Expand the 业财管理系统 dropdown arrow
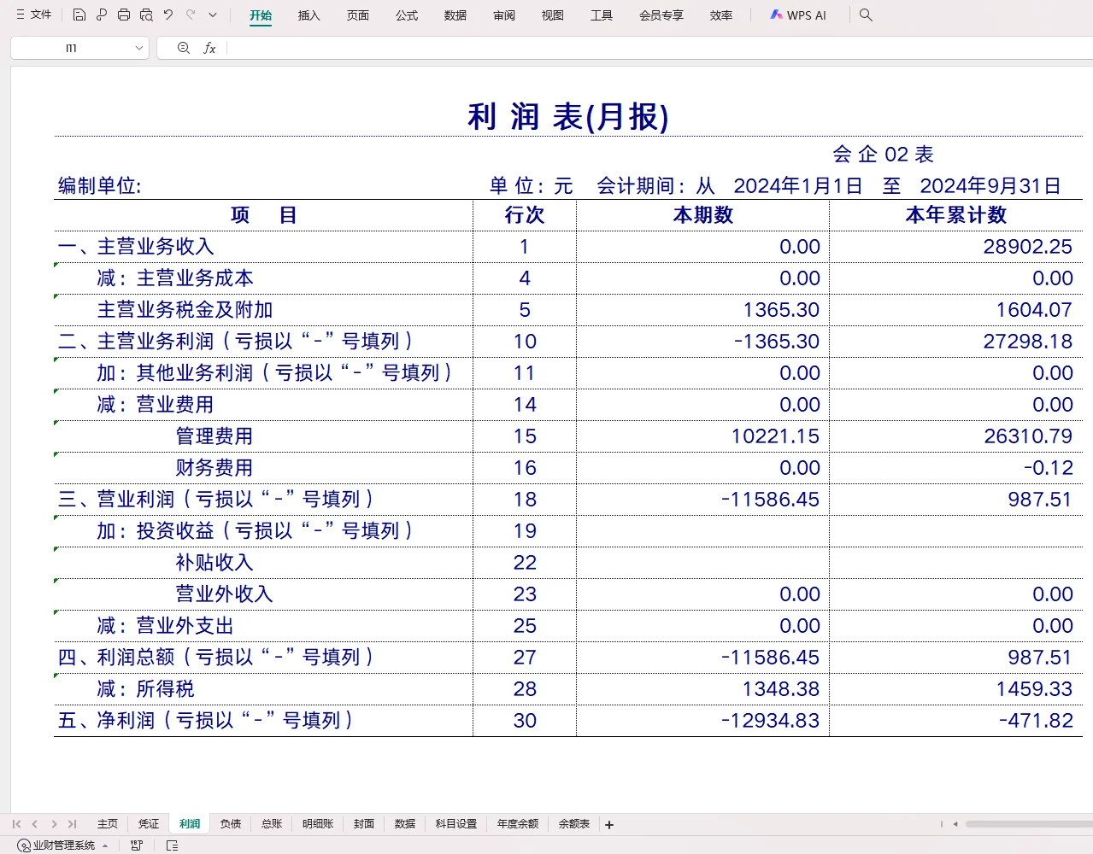Screen dimensions: 1093x854 [x=104, y=845]
